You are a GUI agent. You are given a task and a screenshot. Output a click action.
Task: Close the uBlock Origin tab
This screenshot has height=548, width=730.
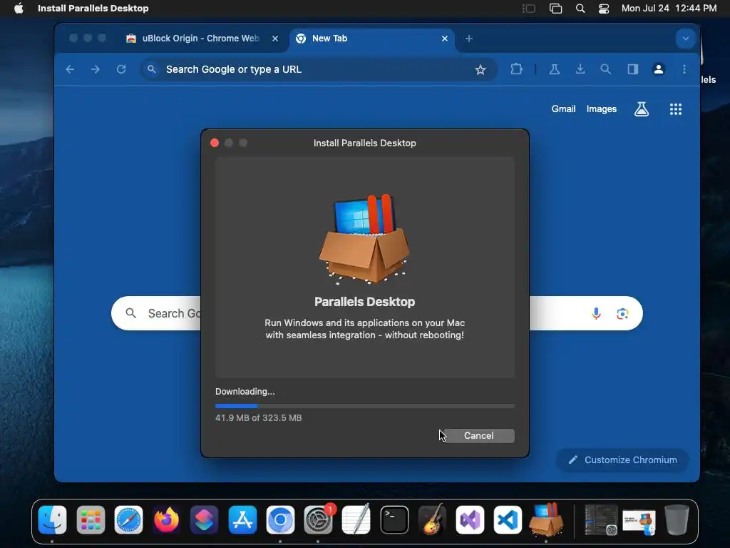click(275, 39)
